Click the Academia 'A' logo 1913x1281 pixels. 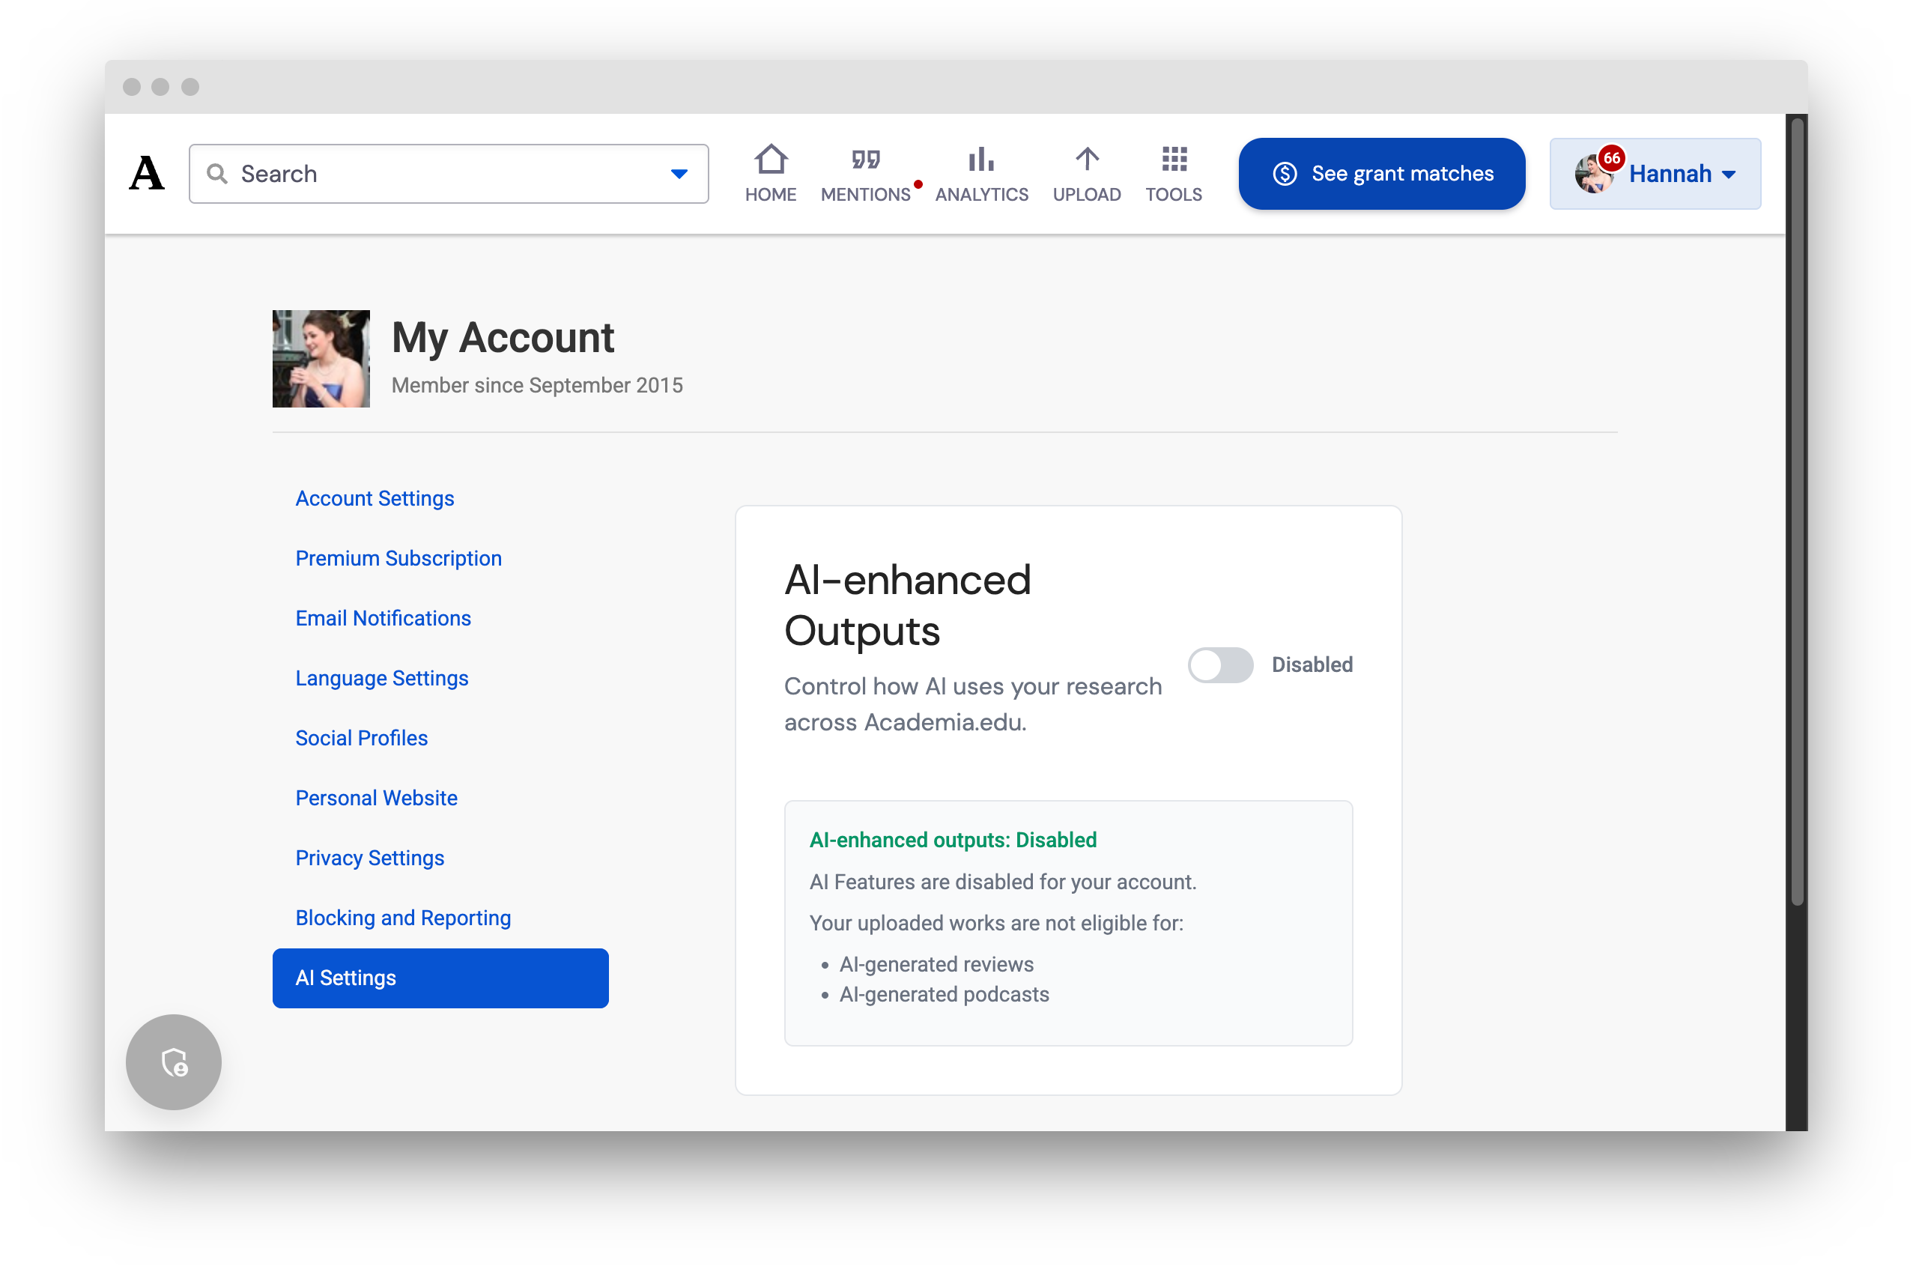pyautogui.click(x=147, y=173)
